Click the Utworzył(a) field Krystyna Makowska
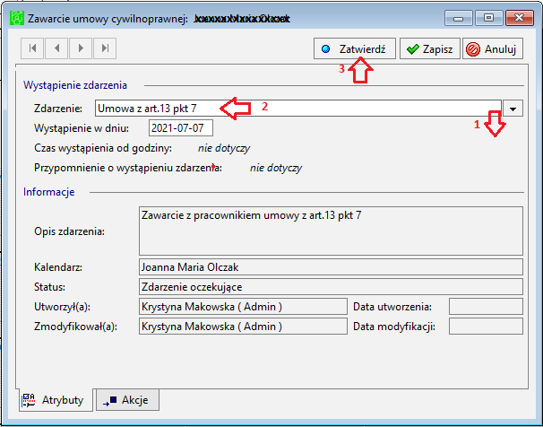 [243, 307]
